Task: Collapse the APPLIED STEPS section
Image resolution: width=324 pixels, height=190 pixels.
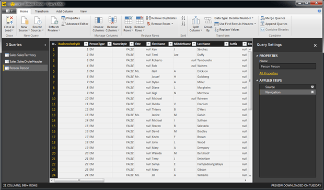Action: pos(257,80)
